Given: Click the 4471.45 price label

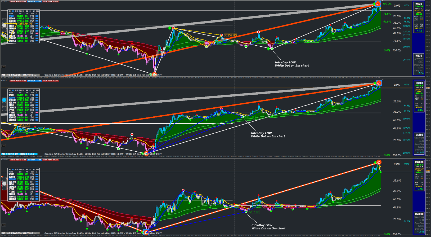Looking at the screenshot, I should (24, 125).
